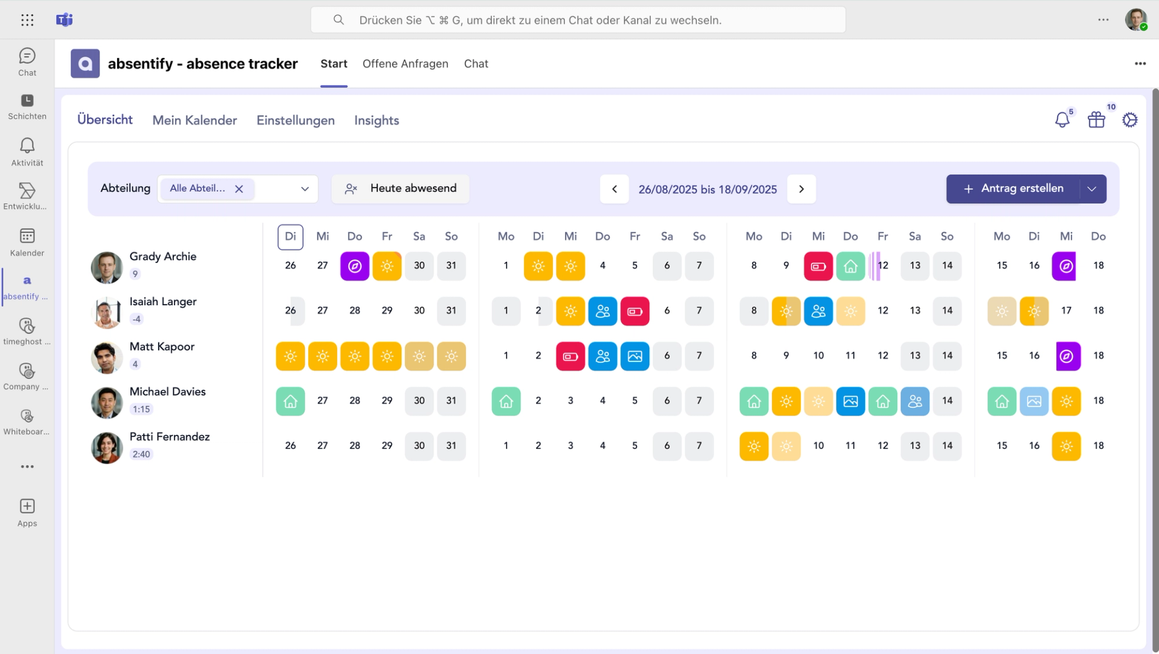Screen dimensions: 1159x654
Task: Go to the next date range
Action: point(801,189)
